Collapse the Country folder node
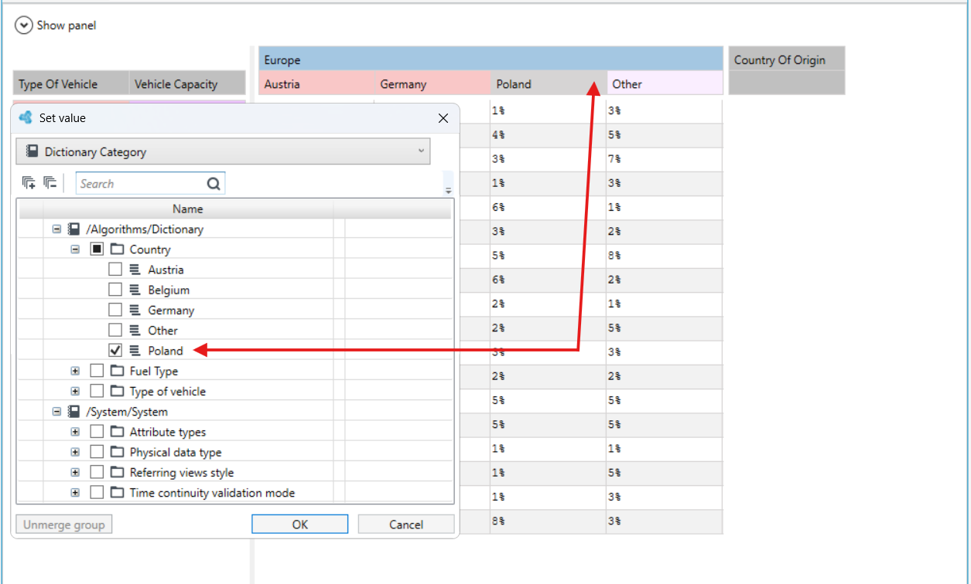This screenshot has width=971, height=584. pyautogui.click(x=75, y=250)
